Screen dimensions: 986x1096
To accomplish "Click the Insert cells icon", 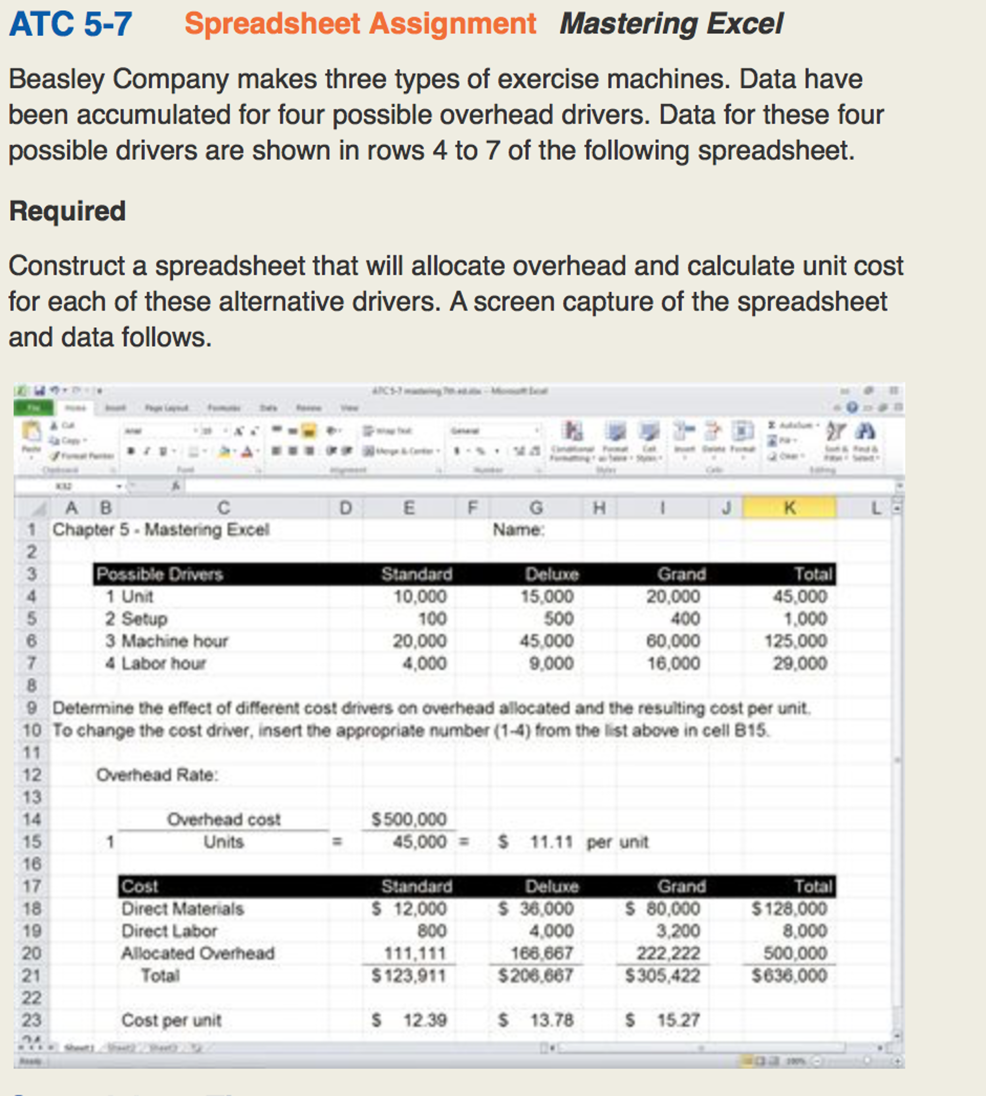I will pyautogui.click(x=684, y=431).
